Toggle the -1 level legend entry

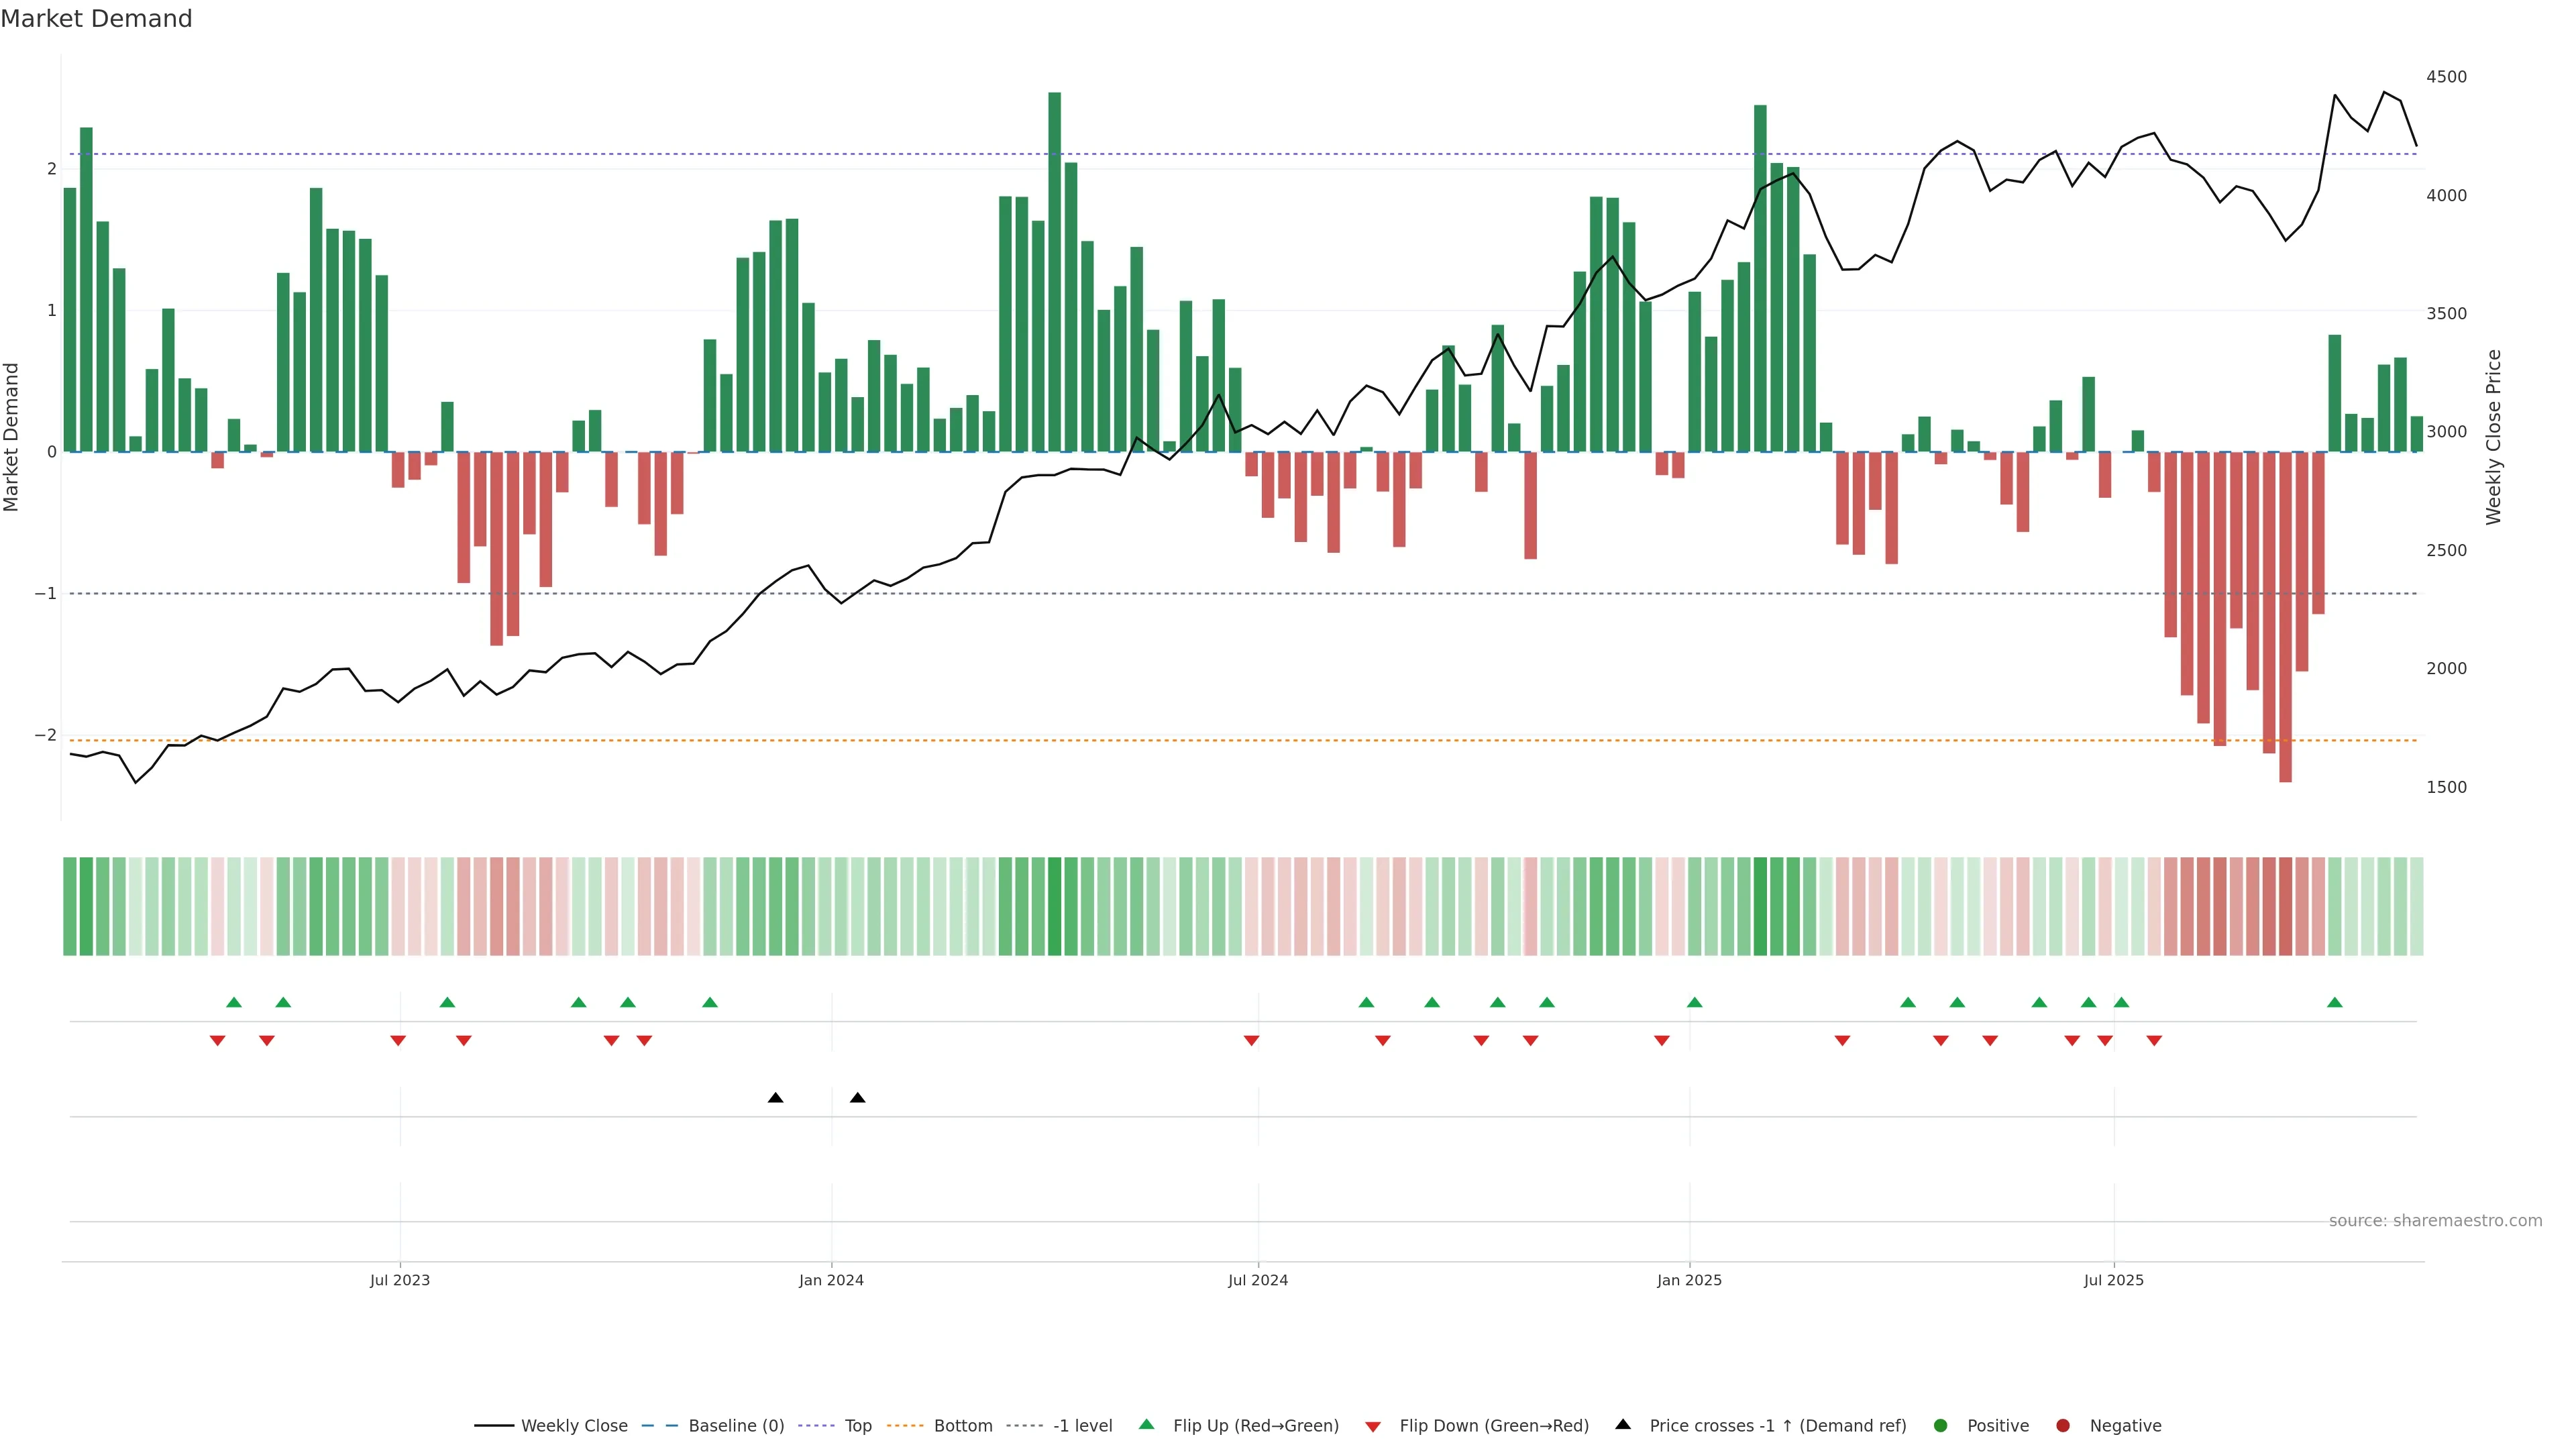pos(1082,1425)
